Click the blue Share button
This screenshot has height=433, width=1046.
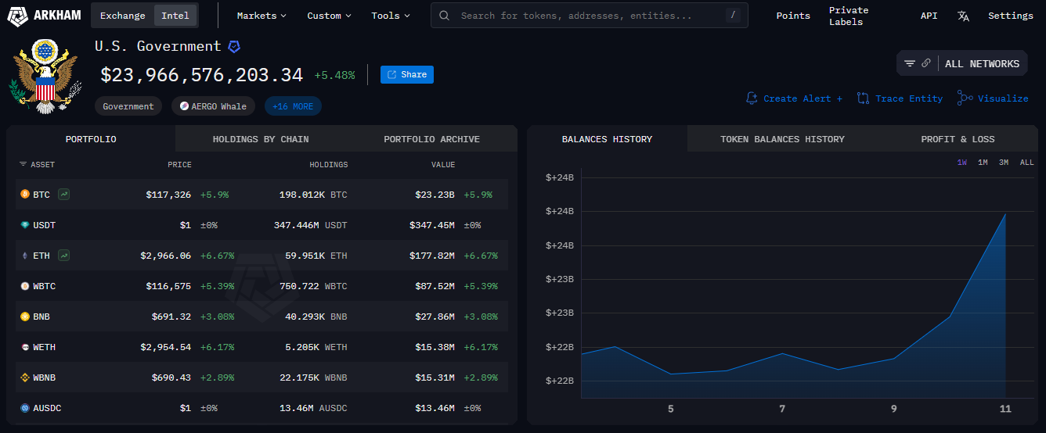pos(407,75)
